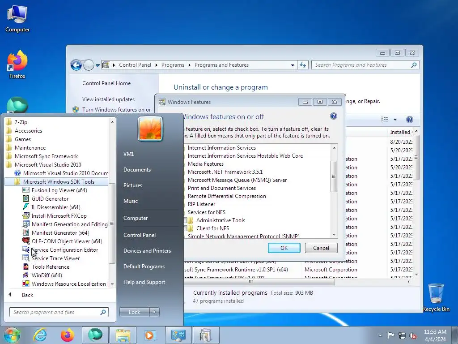This screenshot has width=458, height=344.
Task: Open Pictures from Start menu
Action: coord(132,185)
